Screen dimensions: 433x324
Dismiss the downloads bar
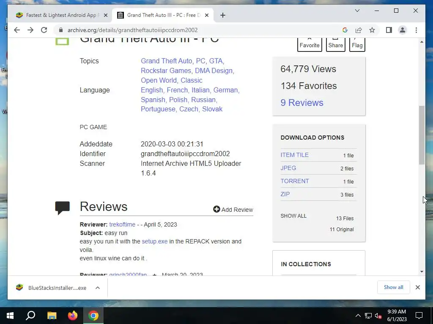(x=417, y=287)
